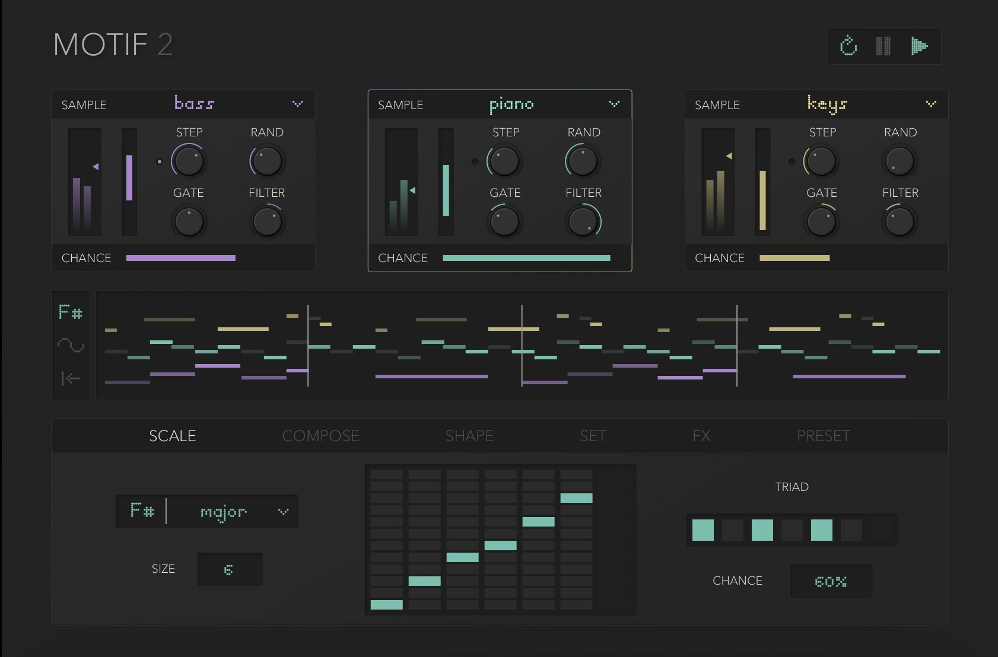Screen dimensions: 998x657
Task: Pause playback with the pause icon
Action: point(883,46)
